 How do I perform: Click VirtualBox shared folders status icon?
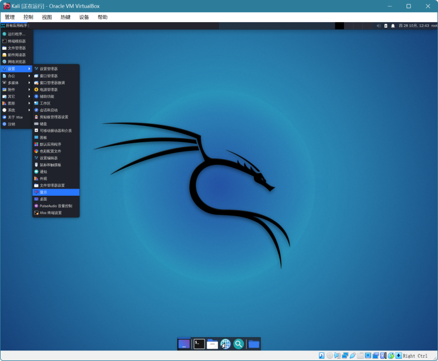(x=360, y=355)
